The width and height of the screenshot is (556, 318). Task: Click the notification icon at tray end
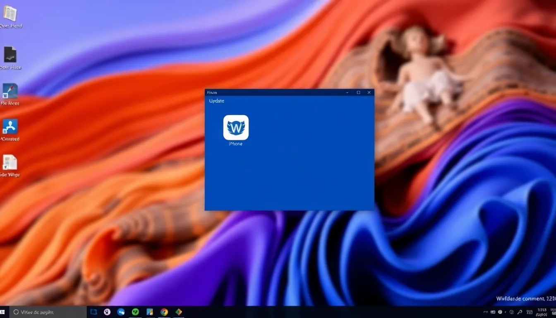(x=552, y=312)
